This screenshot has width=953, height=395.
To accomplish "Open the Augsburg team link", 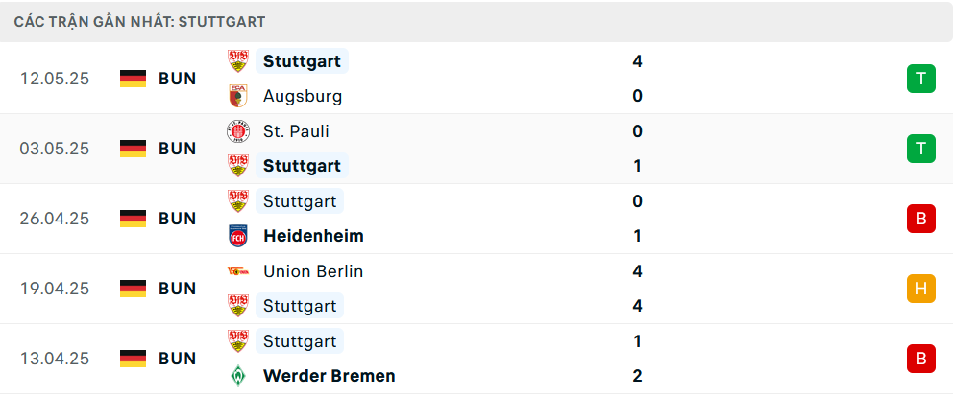I will click(x=303, y=97).
